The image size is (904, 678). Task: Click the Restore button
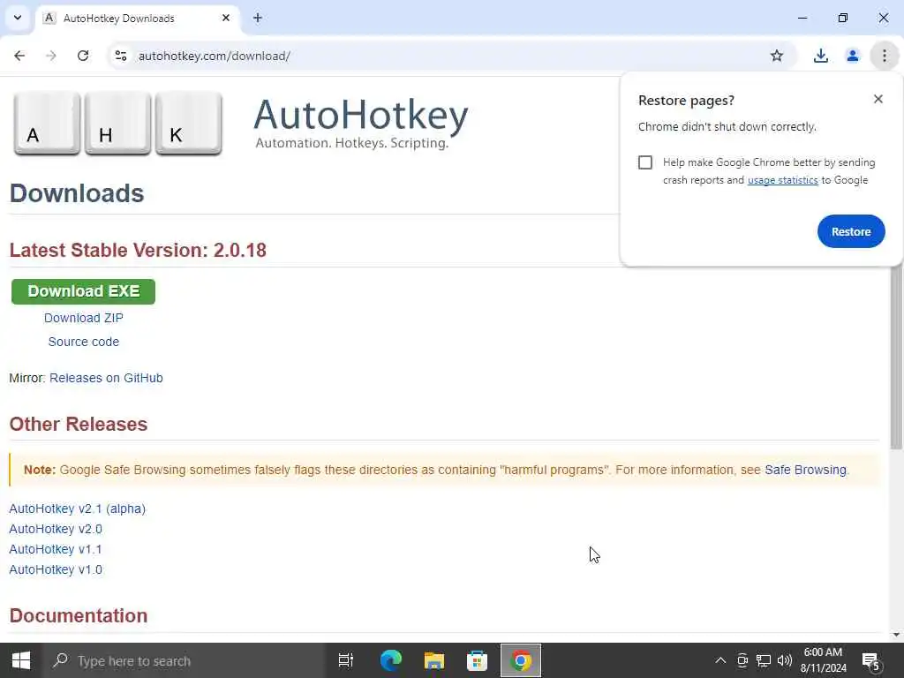click(851, 231)
